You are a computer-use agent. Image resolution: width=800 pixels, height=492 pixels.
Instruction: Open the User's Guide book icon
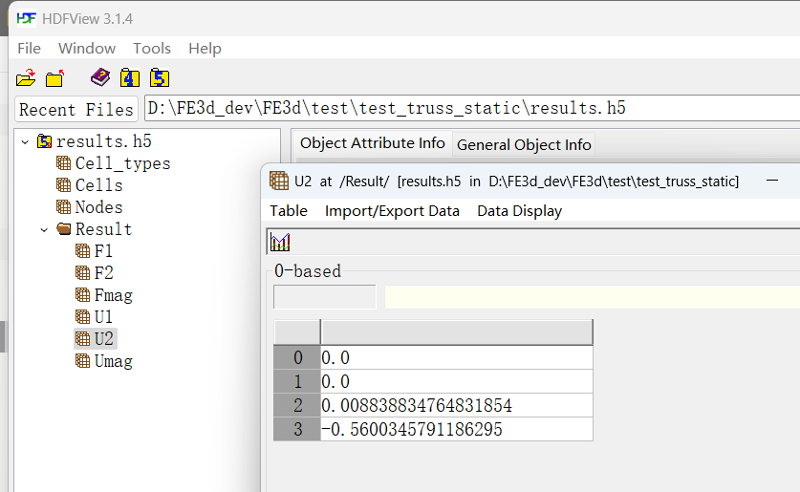point(100,78)
